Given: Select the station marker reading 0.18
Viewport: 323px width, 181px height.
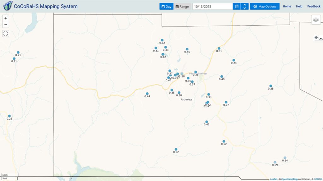Looking at the screenshot, I should click(182, 74).
